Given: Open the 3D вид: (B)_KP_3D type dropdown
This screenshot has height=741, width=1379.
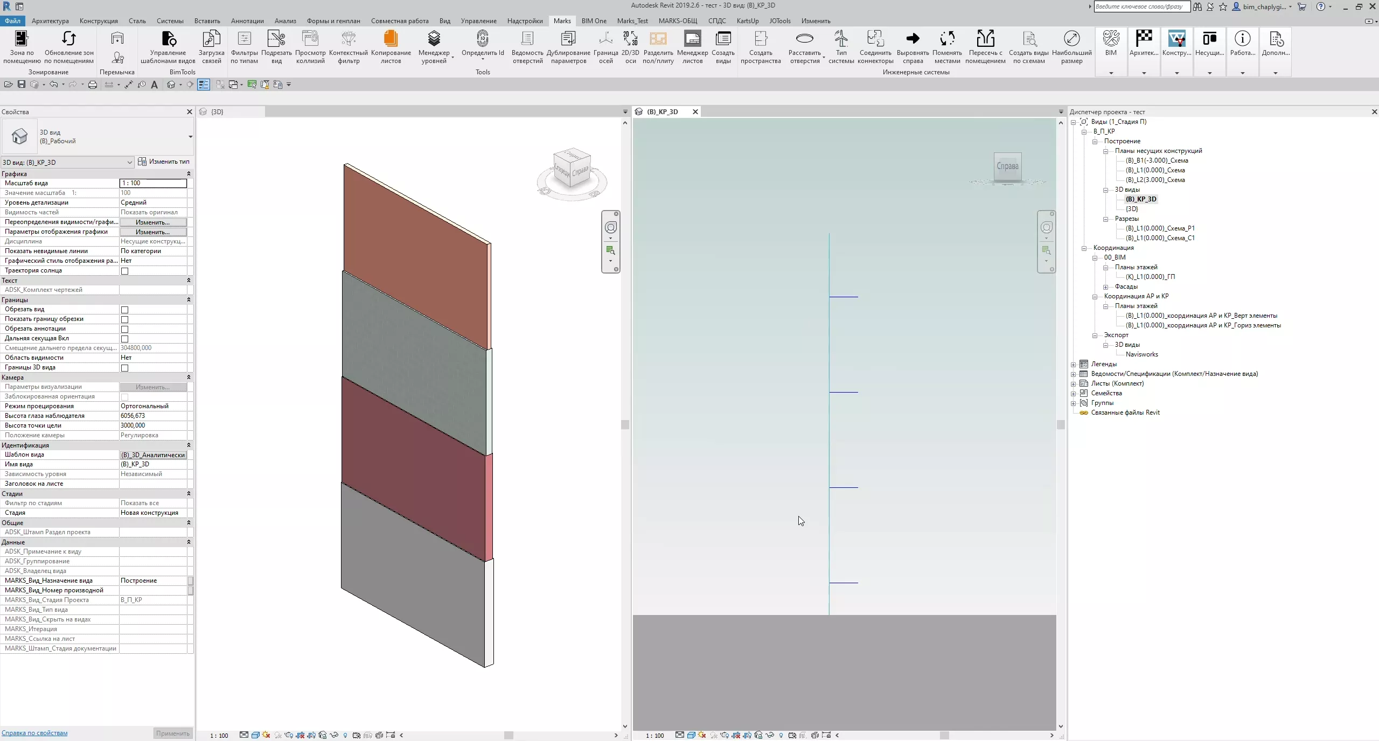Looking at the screenshot, I should tap(129, 162).
